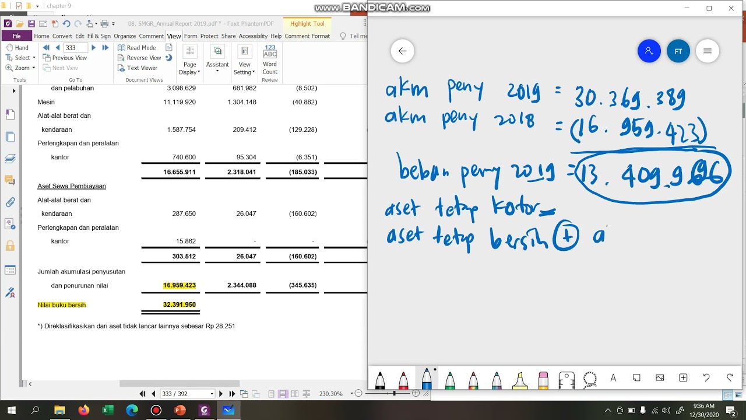Select the lasso select tool
Image resolution: width=746 pixels, height=420 pixels.
tap(590, 379)
